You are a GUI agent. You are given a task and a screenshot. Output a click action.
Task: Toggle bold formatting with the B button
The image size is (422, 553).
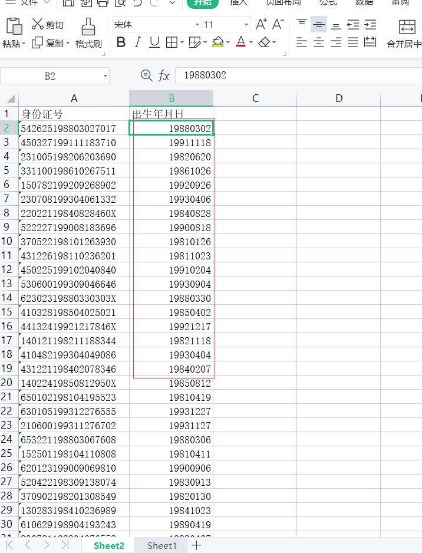(121, 42)
